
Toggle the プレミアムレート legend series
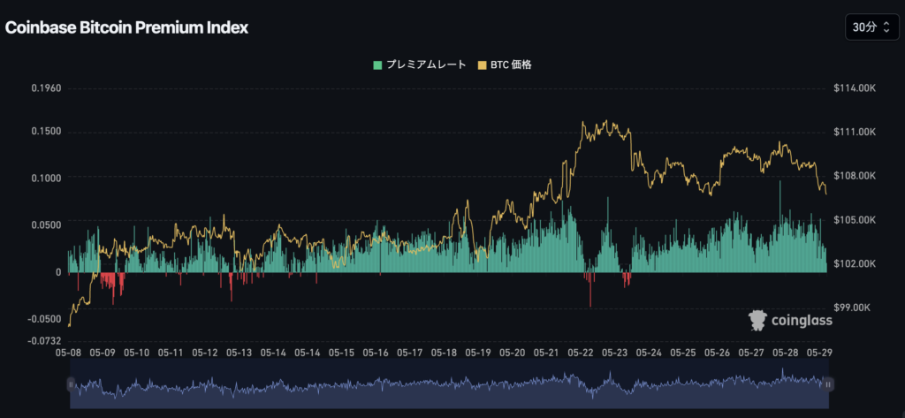point(420,65)
